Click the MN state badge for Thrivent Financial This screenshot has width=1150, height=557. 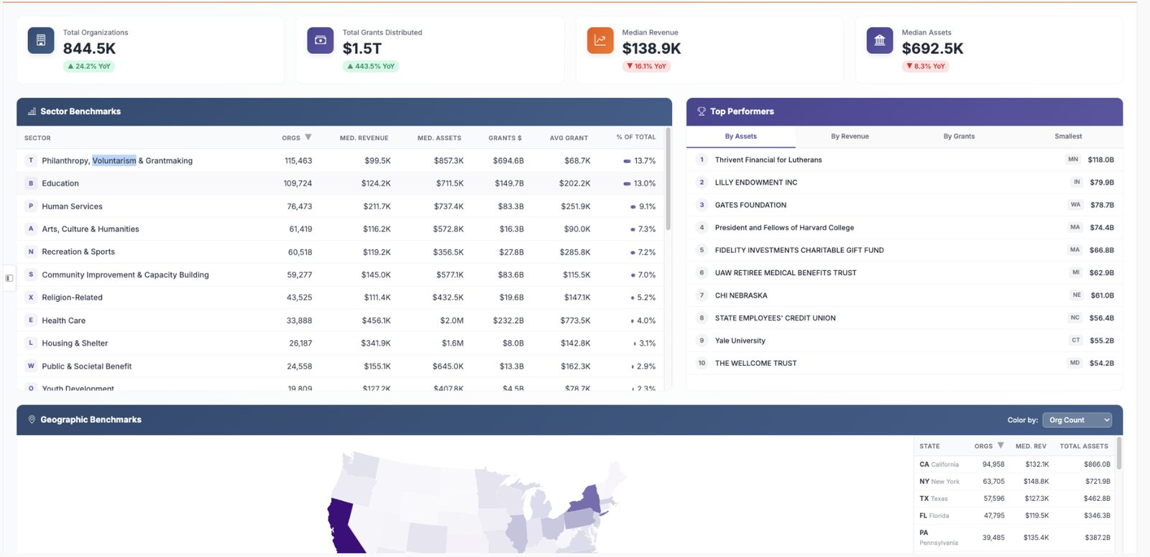tap(1073, 160)
